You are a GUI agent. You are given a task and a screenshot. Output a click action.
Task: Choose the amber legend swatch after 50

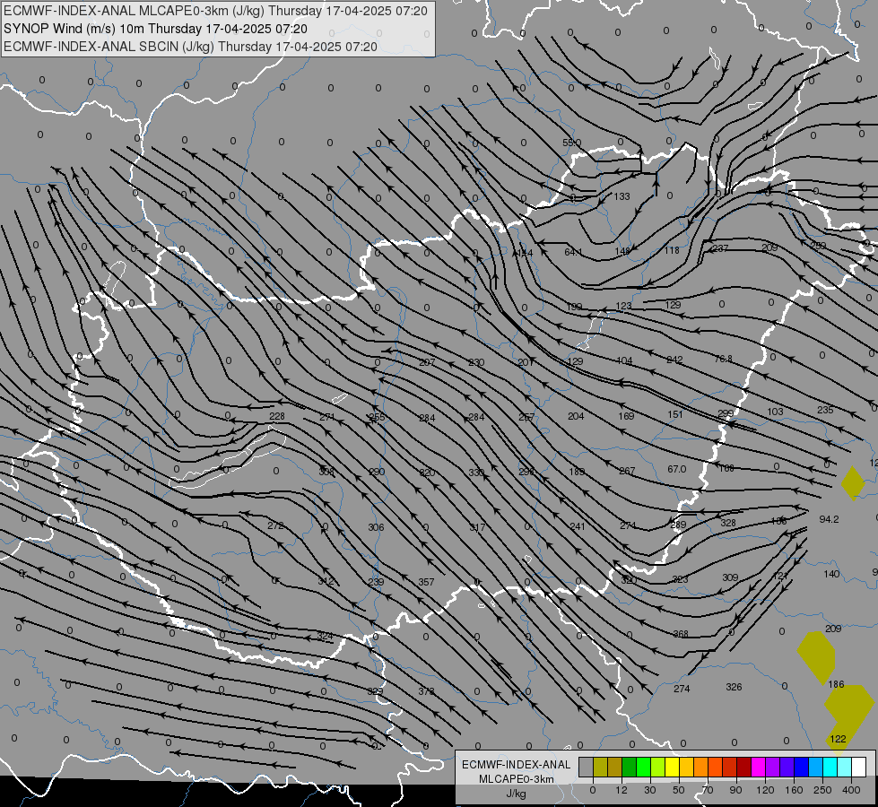(x=686, y=767)
